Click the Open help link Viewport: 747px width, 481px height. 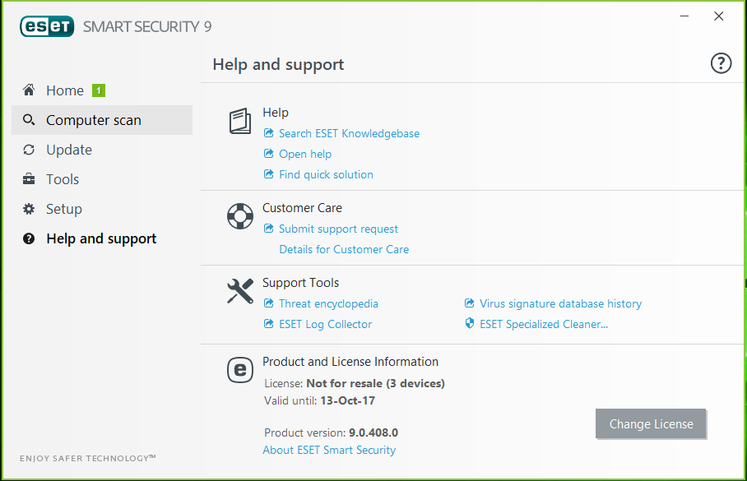point(305,154)
